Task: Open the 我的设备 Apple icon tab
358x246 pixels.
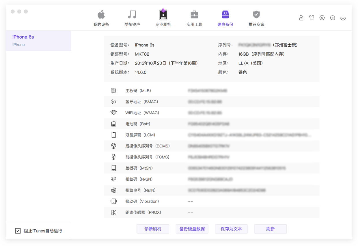Action: point(101,14)
